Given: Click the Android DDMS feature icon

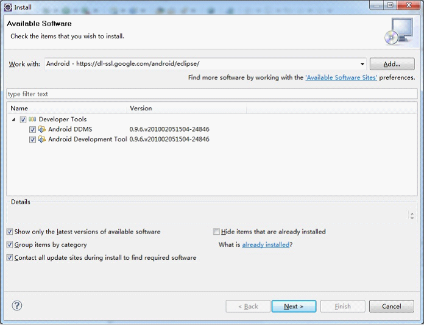Looking at the screenshot, I should coord(42,129).
